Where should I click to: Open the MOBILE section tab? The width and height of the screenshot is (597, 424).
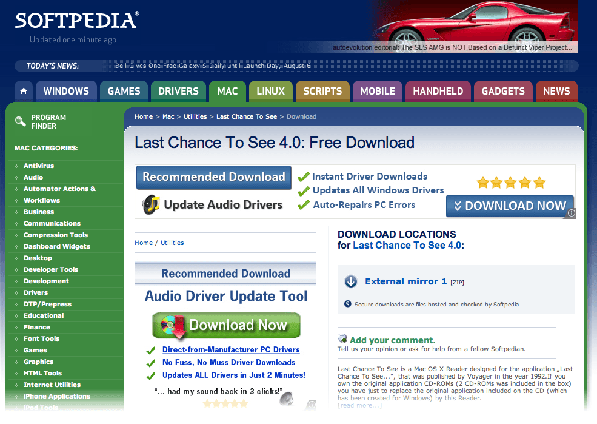(x=377, y=91)
